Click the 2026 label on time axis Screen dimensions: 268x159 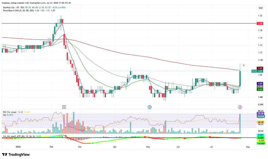click(18, 147)
